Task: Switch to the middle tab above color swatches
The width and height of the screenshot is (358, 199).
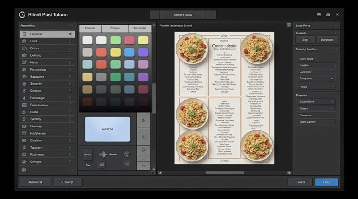Action: [115, 28]
